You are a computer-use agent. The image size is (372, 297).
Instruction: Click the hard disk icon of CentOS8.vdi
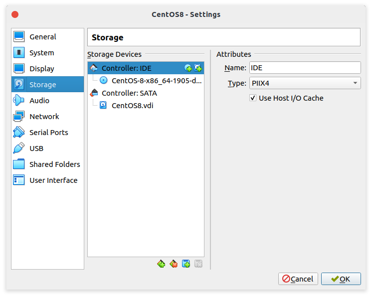[x=103, y=105]
